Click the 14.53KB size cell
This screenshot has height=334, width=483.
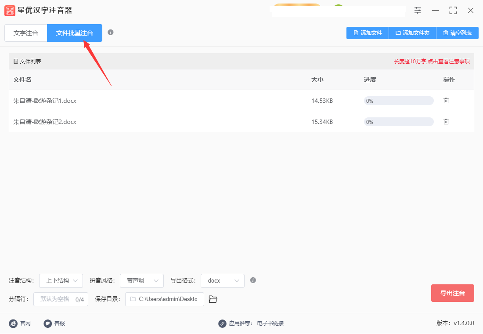(x=322, y=101)
